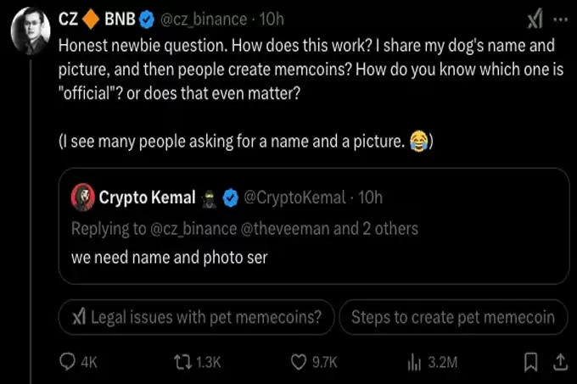577x384 pixels.
Task: Bookmark this tweet
Action: 531,362
